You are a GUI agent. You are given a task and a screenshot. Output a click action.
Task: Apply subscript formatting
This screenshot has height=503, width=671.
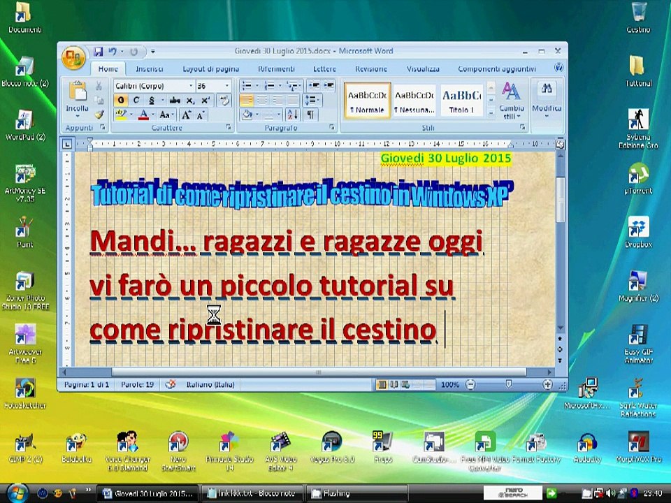[190, 101]
